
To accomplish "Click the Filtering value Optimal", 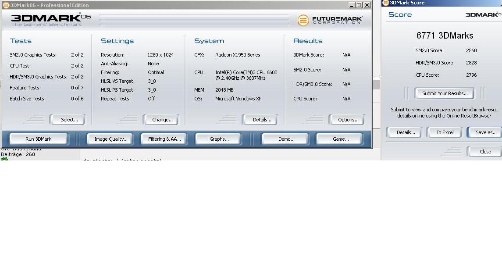I will click(156, 72).
